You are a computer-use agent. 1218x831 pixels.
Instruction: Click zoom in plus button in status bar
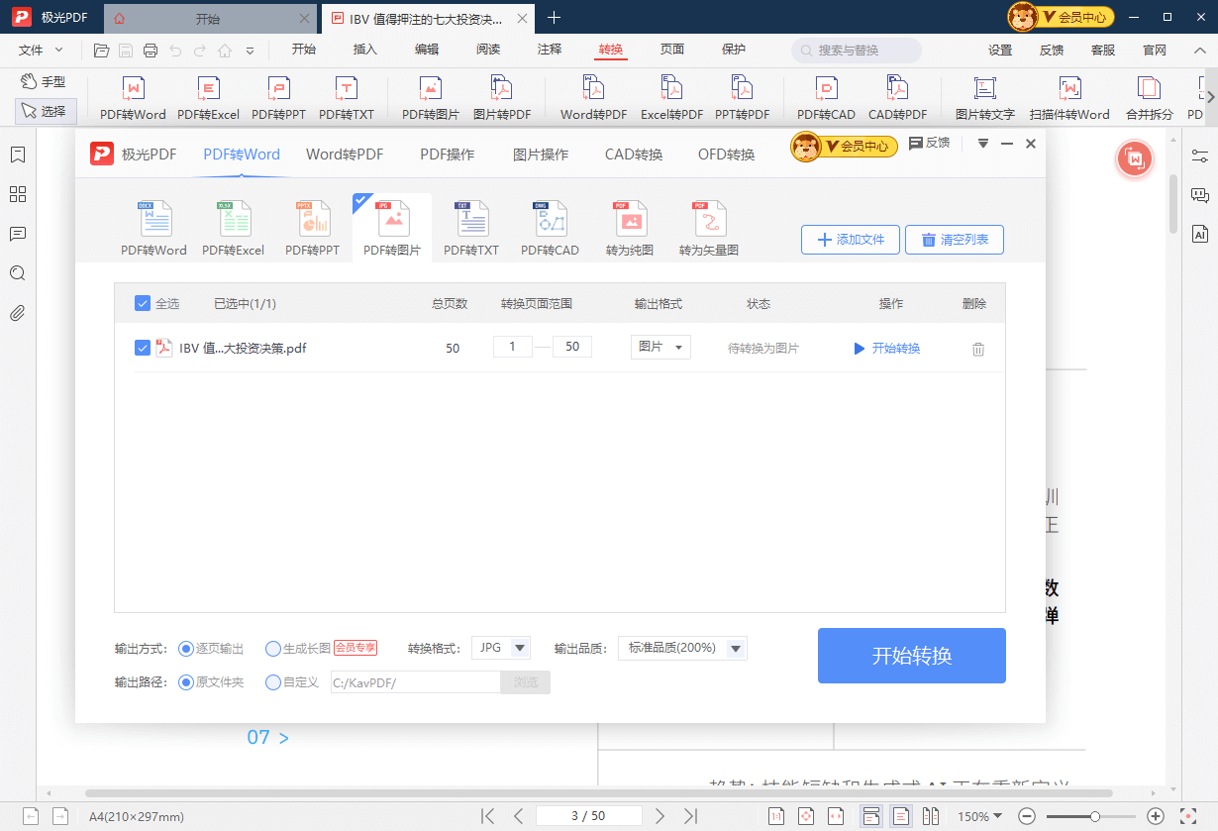tap(1155, 816)
